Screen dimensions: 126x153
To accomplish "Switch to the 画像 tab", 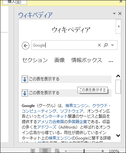I will pyautogui.click(x=59, y=60).
